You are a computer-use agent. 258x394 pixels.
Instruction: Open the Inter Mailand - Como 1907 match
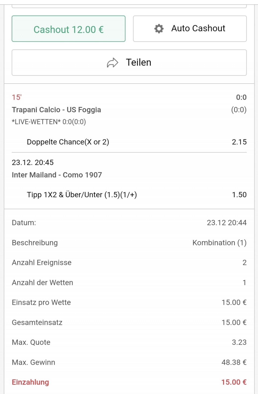(x=57, y=175)
